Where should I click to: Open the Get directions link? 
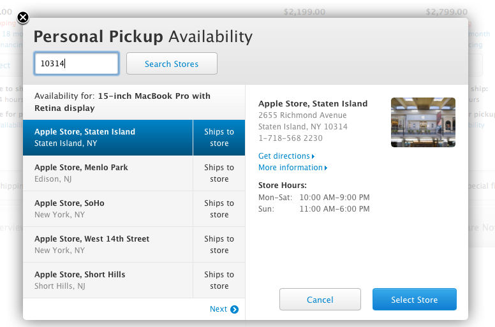coord(284,156)
